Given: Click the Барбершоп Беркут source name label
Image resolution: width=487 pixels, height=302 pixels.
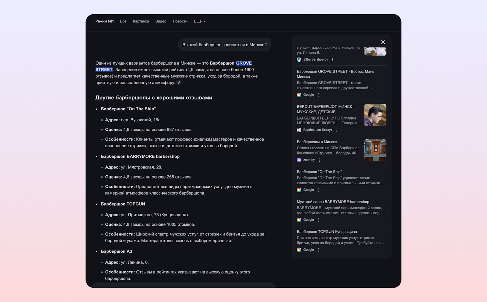Looking at the screenshot, I should tap(318, 130).
